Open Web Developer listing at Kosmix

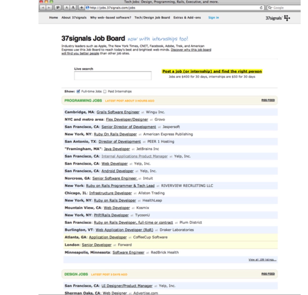tap(117, 208)
